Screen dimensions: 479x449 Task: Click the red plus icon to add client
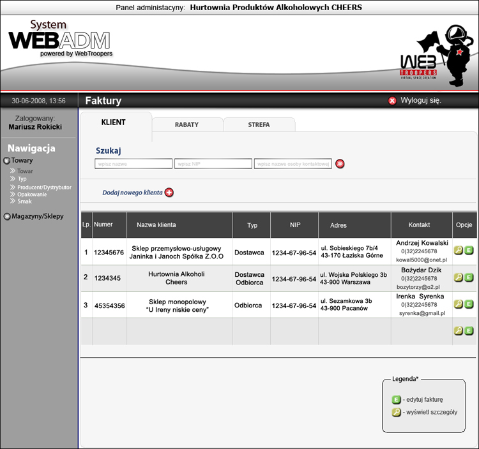point(169,193)
